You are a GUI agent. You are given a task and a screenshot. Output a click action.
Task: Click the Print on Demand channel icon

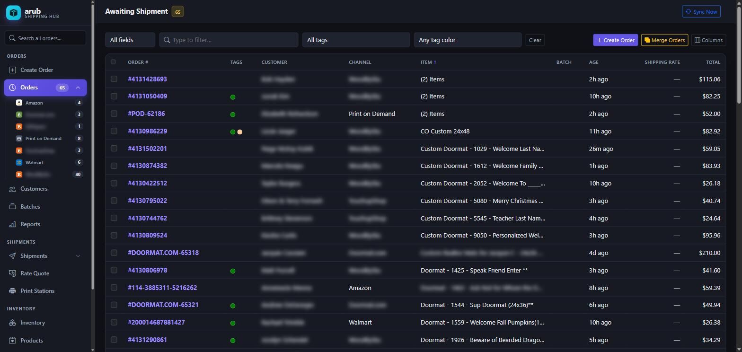coord(19,139)
